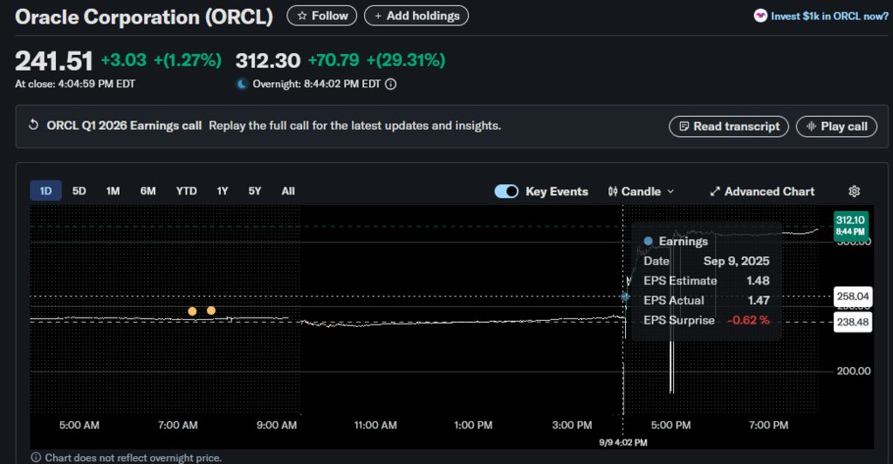
Task: Toggle the Key Events switch off
Action: point(506,191)
